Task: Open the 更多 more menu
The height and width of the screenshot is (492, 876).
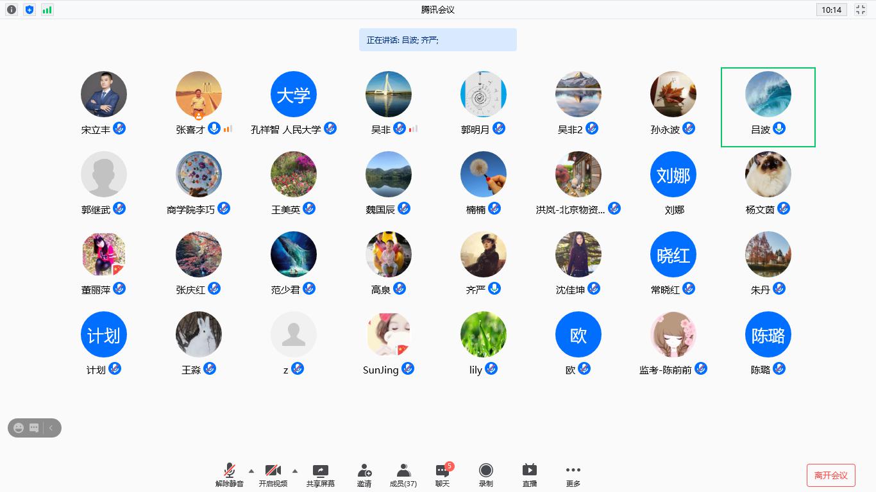Action: point(573,475)
